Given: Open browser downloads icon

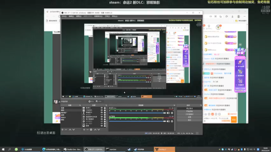Looking at the screenshot, I should pos(232,16).
